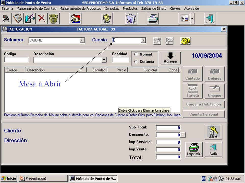Open the Cierres menu
245x183 pixels.
(175, 9)
